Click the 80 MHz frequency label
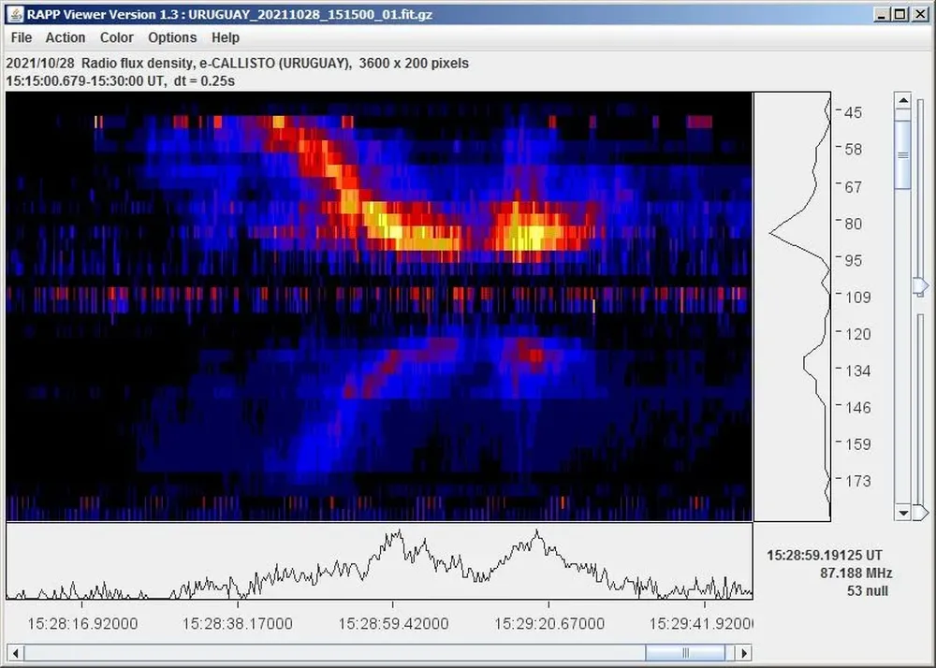 click(853, 224)
